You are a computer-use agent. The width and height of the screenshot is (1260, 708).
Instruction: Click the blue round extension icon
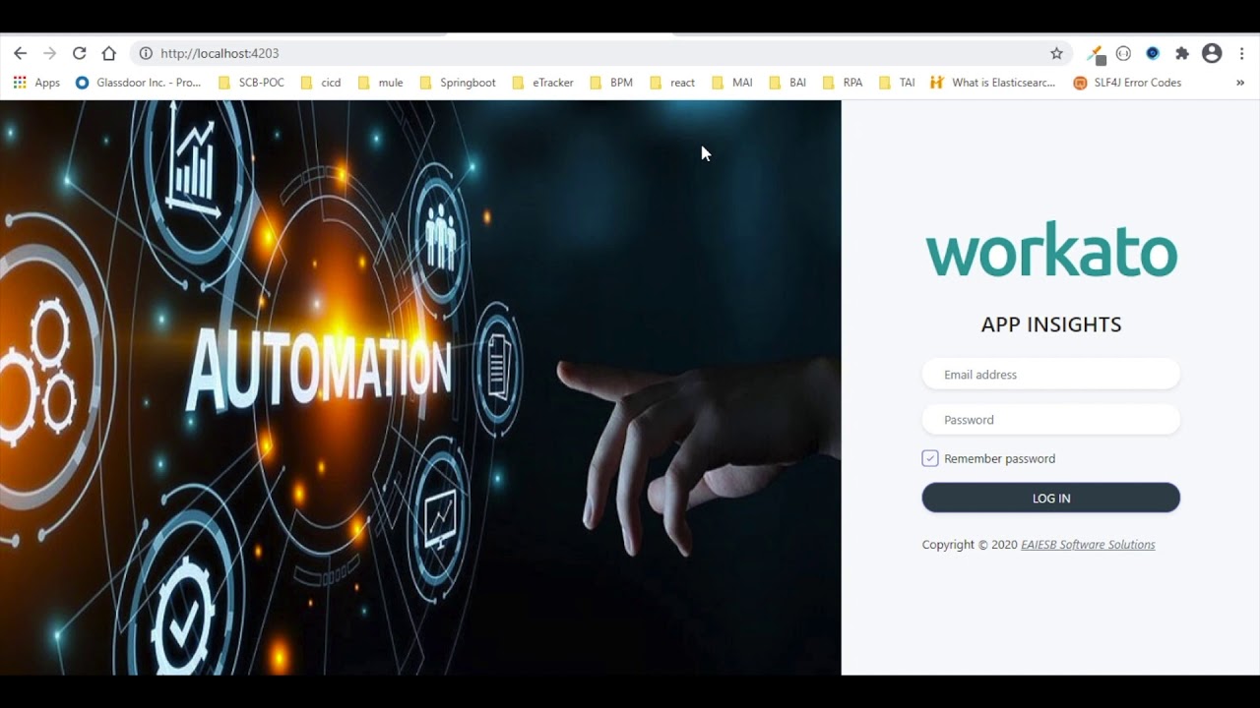pos(1153,53)
